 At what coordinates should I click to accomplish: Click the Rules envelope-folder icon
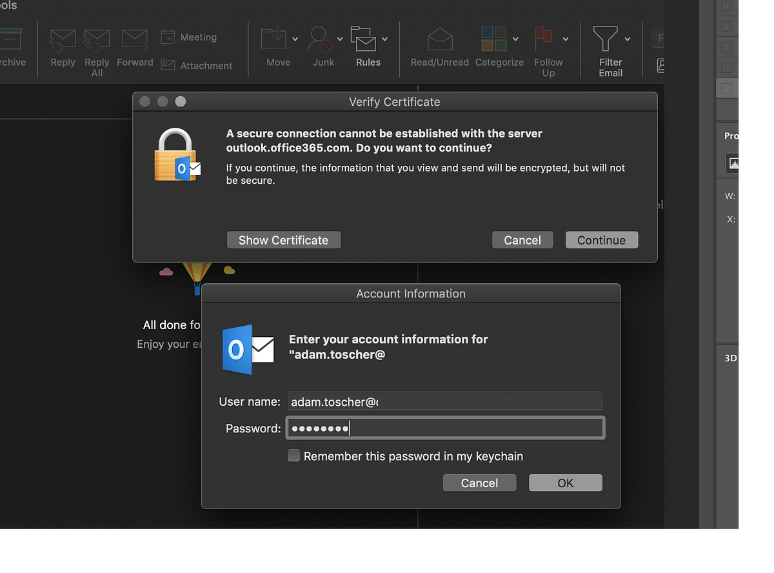click(x=363, y=39)
